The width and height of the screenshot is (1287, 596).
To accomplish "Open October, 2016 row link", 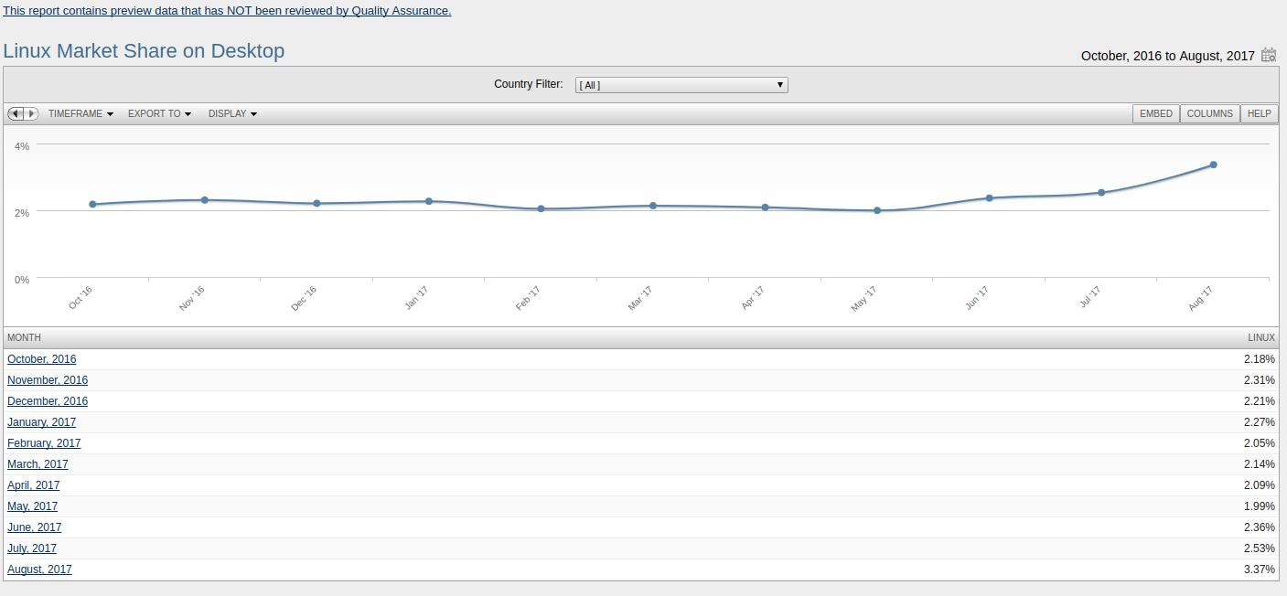I will coord(42,359).
